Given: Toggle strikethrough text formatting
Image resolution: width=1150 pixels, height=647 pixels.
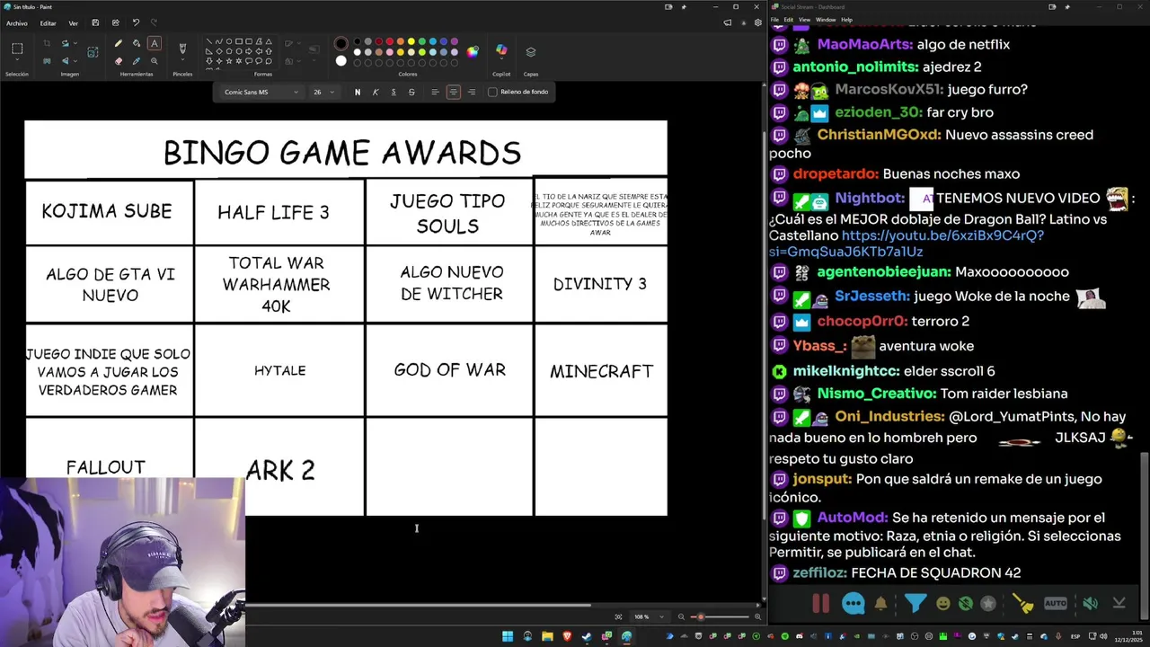Looking at the screenshot, I should (x=411, y=92).
